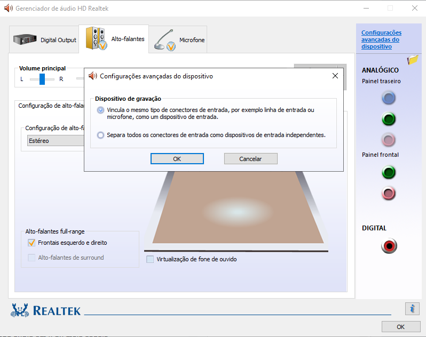Enable Virtualização de fone de ouvido

coord(150,259)
